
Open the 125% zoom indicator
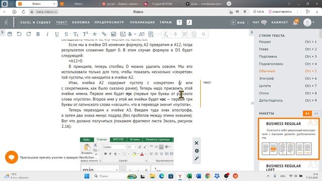[259, 12]
